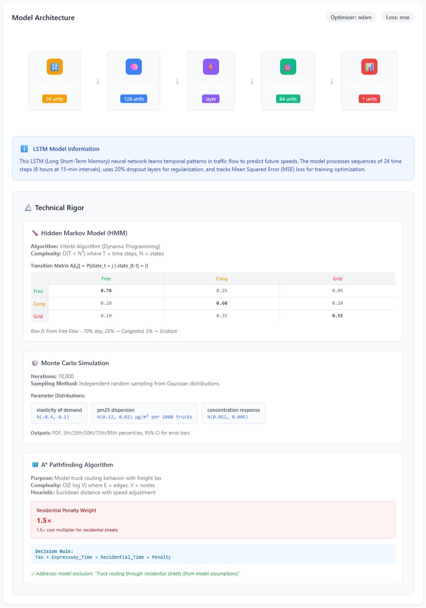The image size is (426, 608).
Task: Click the Free column header in transition matrix
Action: point(106,279)
